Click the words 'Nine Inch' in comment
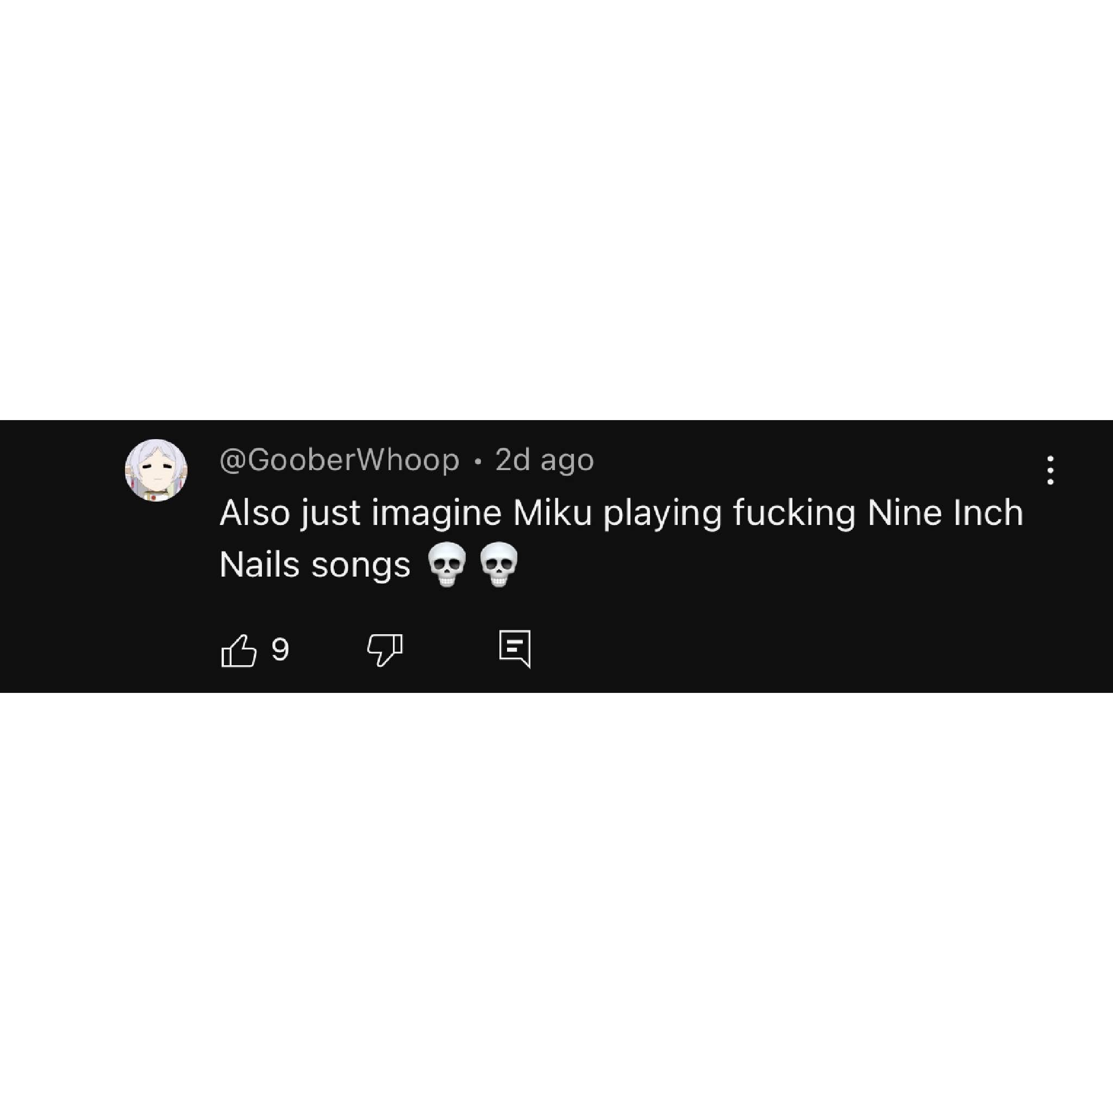 point(946,512)
